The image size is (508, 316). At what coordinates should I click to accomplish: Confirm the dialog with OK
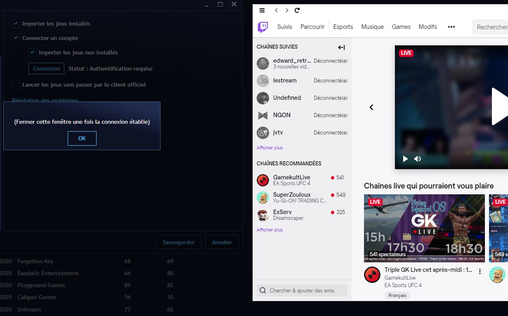(82, 138)
